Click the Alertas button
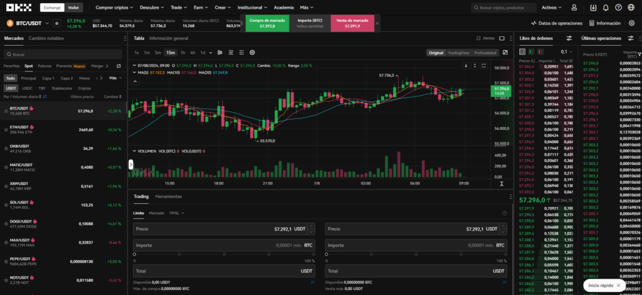The image size is (642, 295). pyautogui.click(x=486, y=38)
